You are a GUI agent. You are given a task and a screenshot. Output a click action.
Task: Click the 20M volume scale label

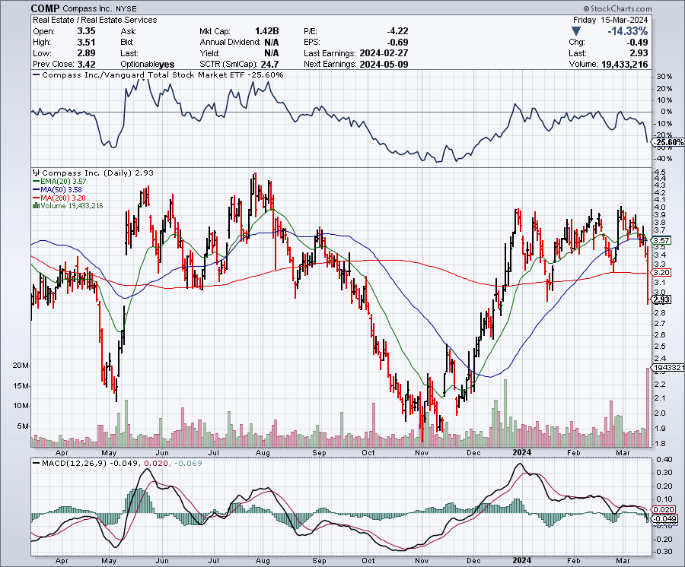pyautogui.click(x=21, y=366)
